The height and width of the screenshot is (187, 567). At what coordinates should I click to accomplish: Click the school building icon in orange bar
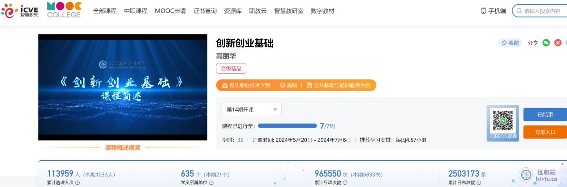[225, 85]
